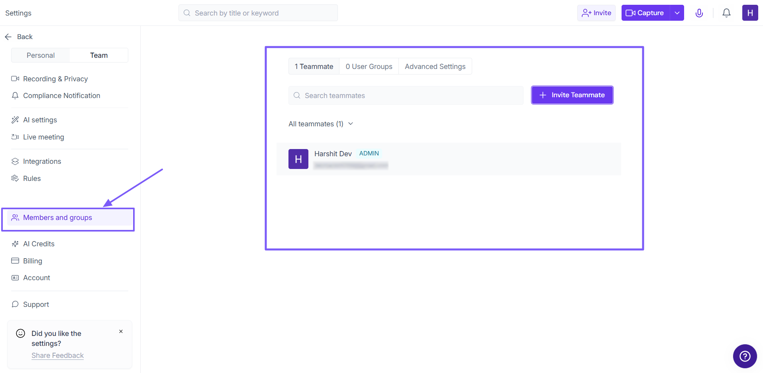Dismiss the feedback card with X
This screenshot has height=373, width=763.
pos(121,332)
